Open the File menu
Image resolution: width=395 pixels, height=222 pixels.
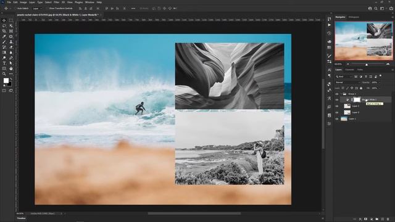click(x=9, y=2)
